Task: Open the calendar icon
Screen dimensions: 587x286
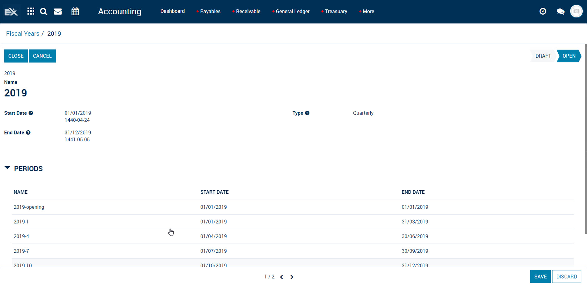Action: pyautogui.click(x=75, y=12)
